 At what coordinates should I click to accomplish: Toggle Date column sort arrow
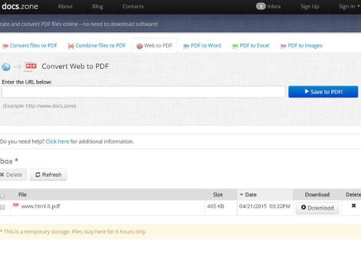click(x=242, y=195)
